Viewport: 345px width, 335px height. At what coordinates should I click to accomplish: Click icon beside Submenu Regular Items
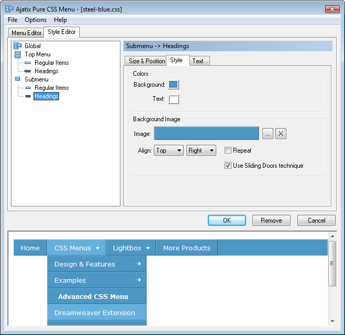click(28, 88)
